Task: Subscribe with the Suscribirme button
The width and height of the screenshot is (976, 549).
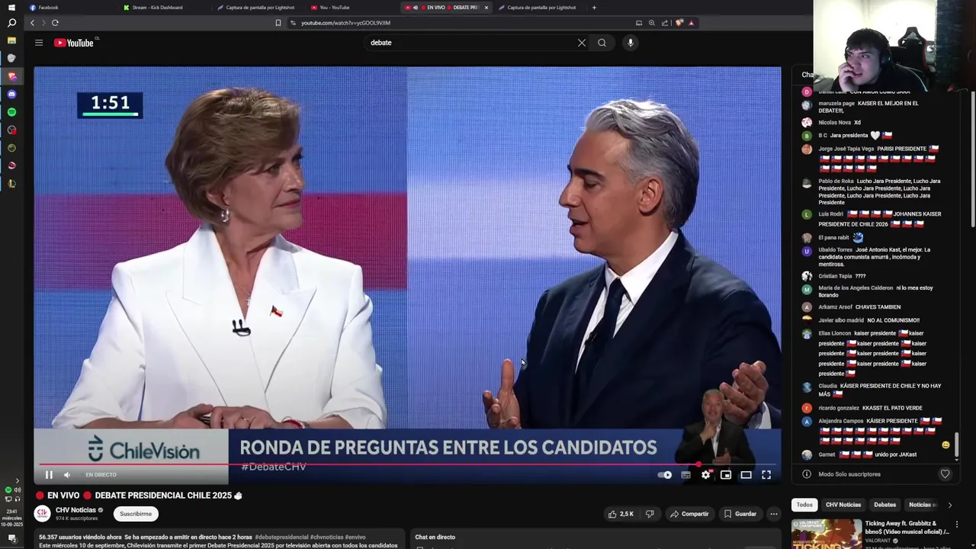Action: pyautogui.click(x=136, y=514)
